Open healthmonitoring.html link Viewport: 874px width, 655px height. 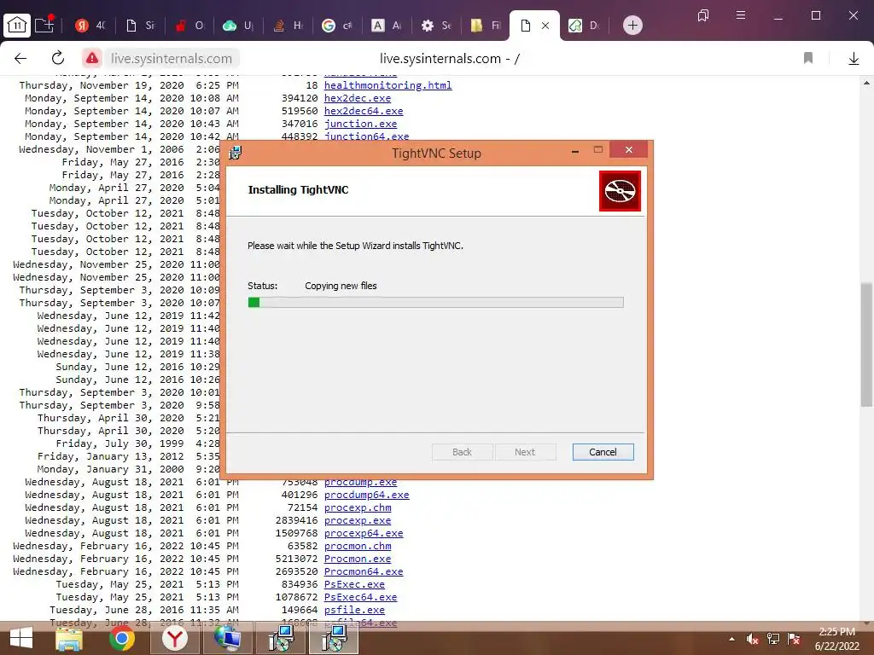click(388, 85)
